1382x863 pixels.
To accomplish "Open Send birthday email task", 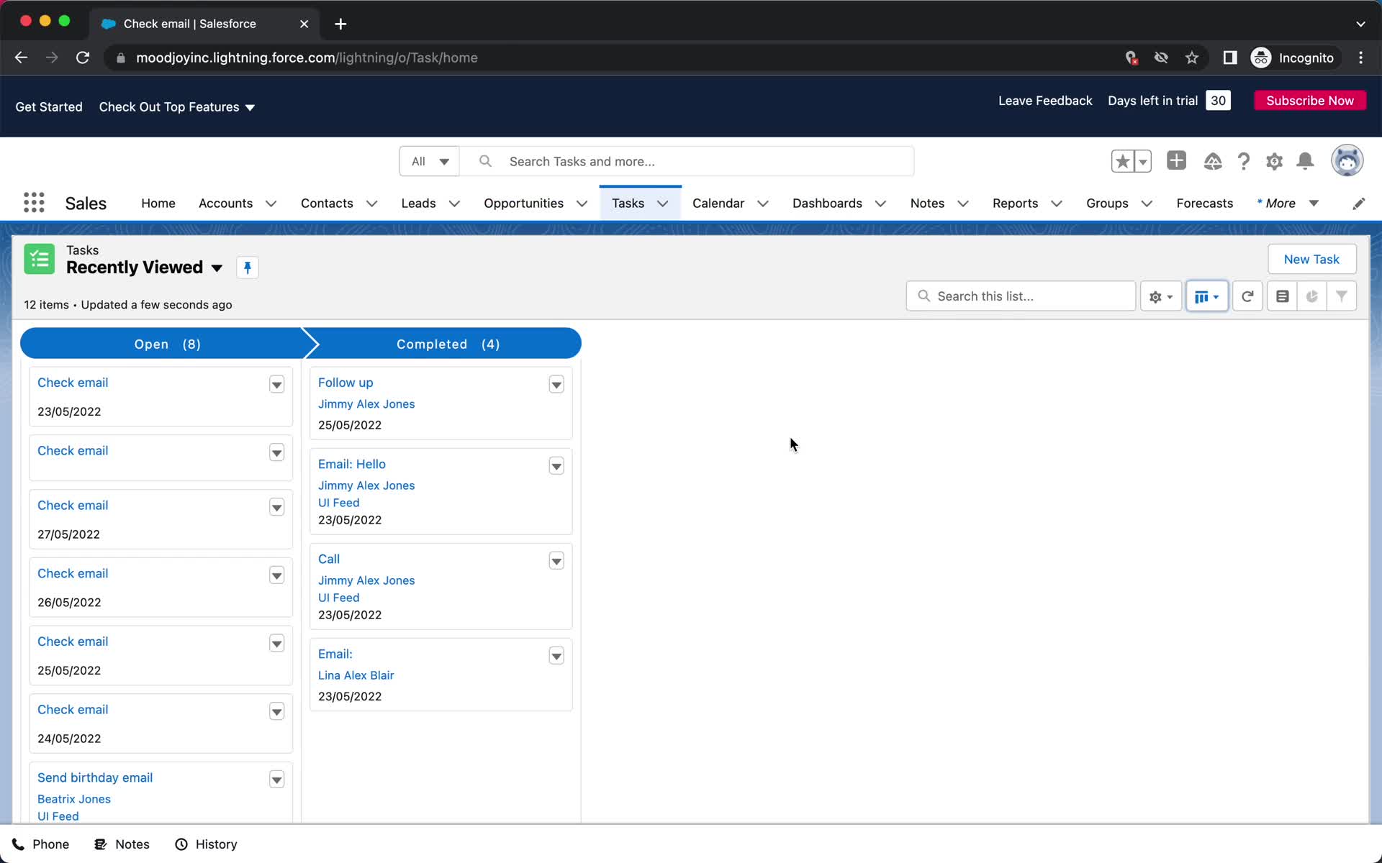I will coord(95,777).
